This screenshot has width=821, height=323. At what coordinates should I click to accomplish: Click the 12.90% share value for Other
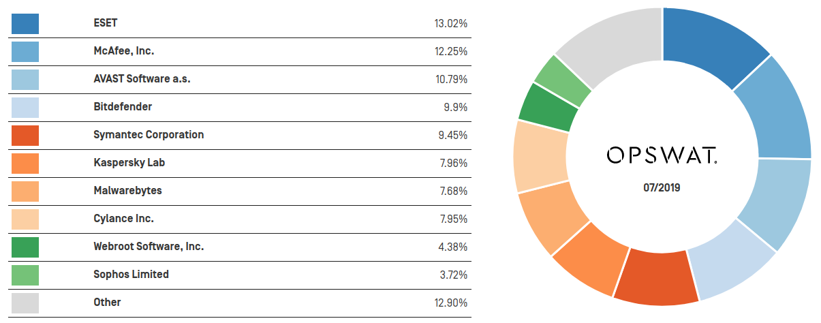[x=450, y=303]
